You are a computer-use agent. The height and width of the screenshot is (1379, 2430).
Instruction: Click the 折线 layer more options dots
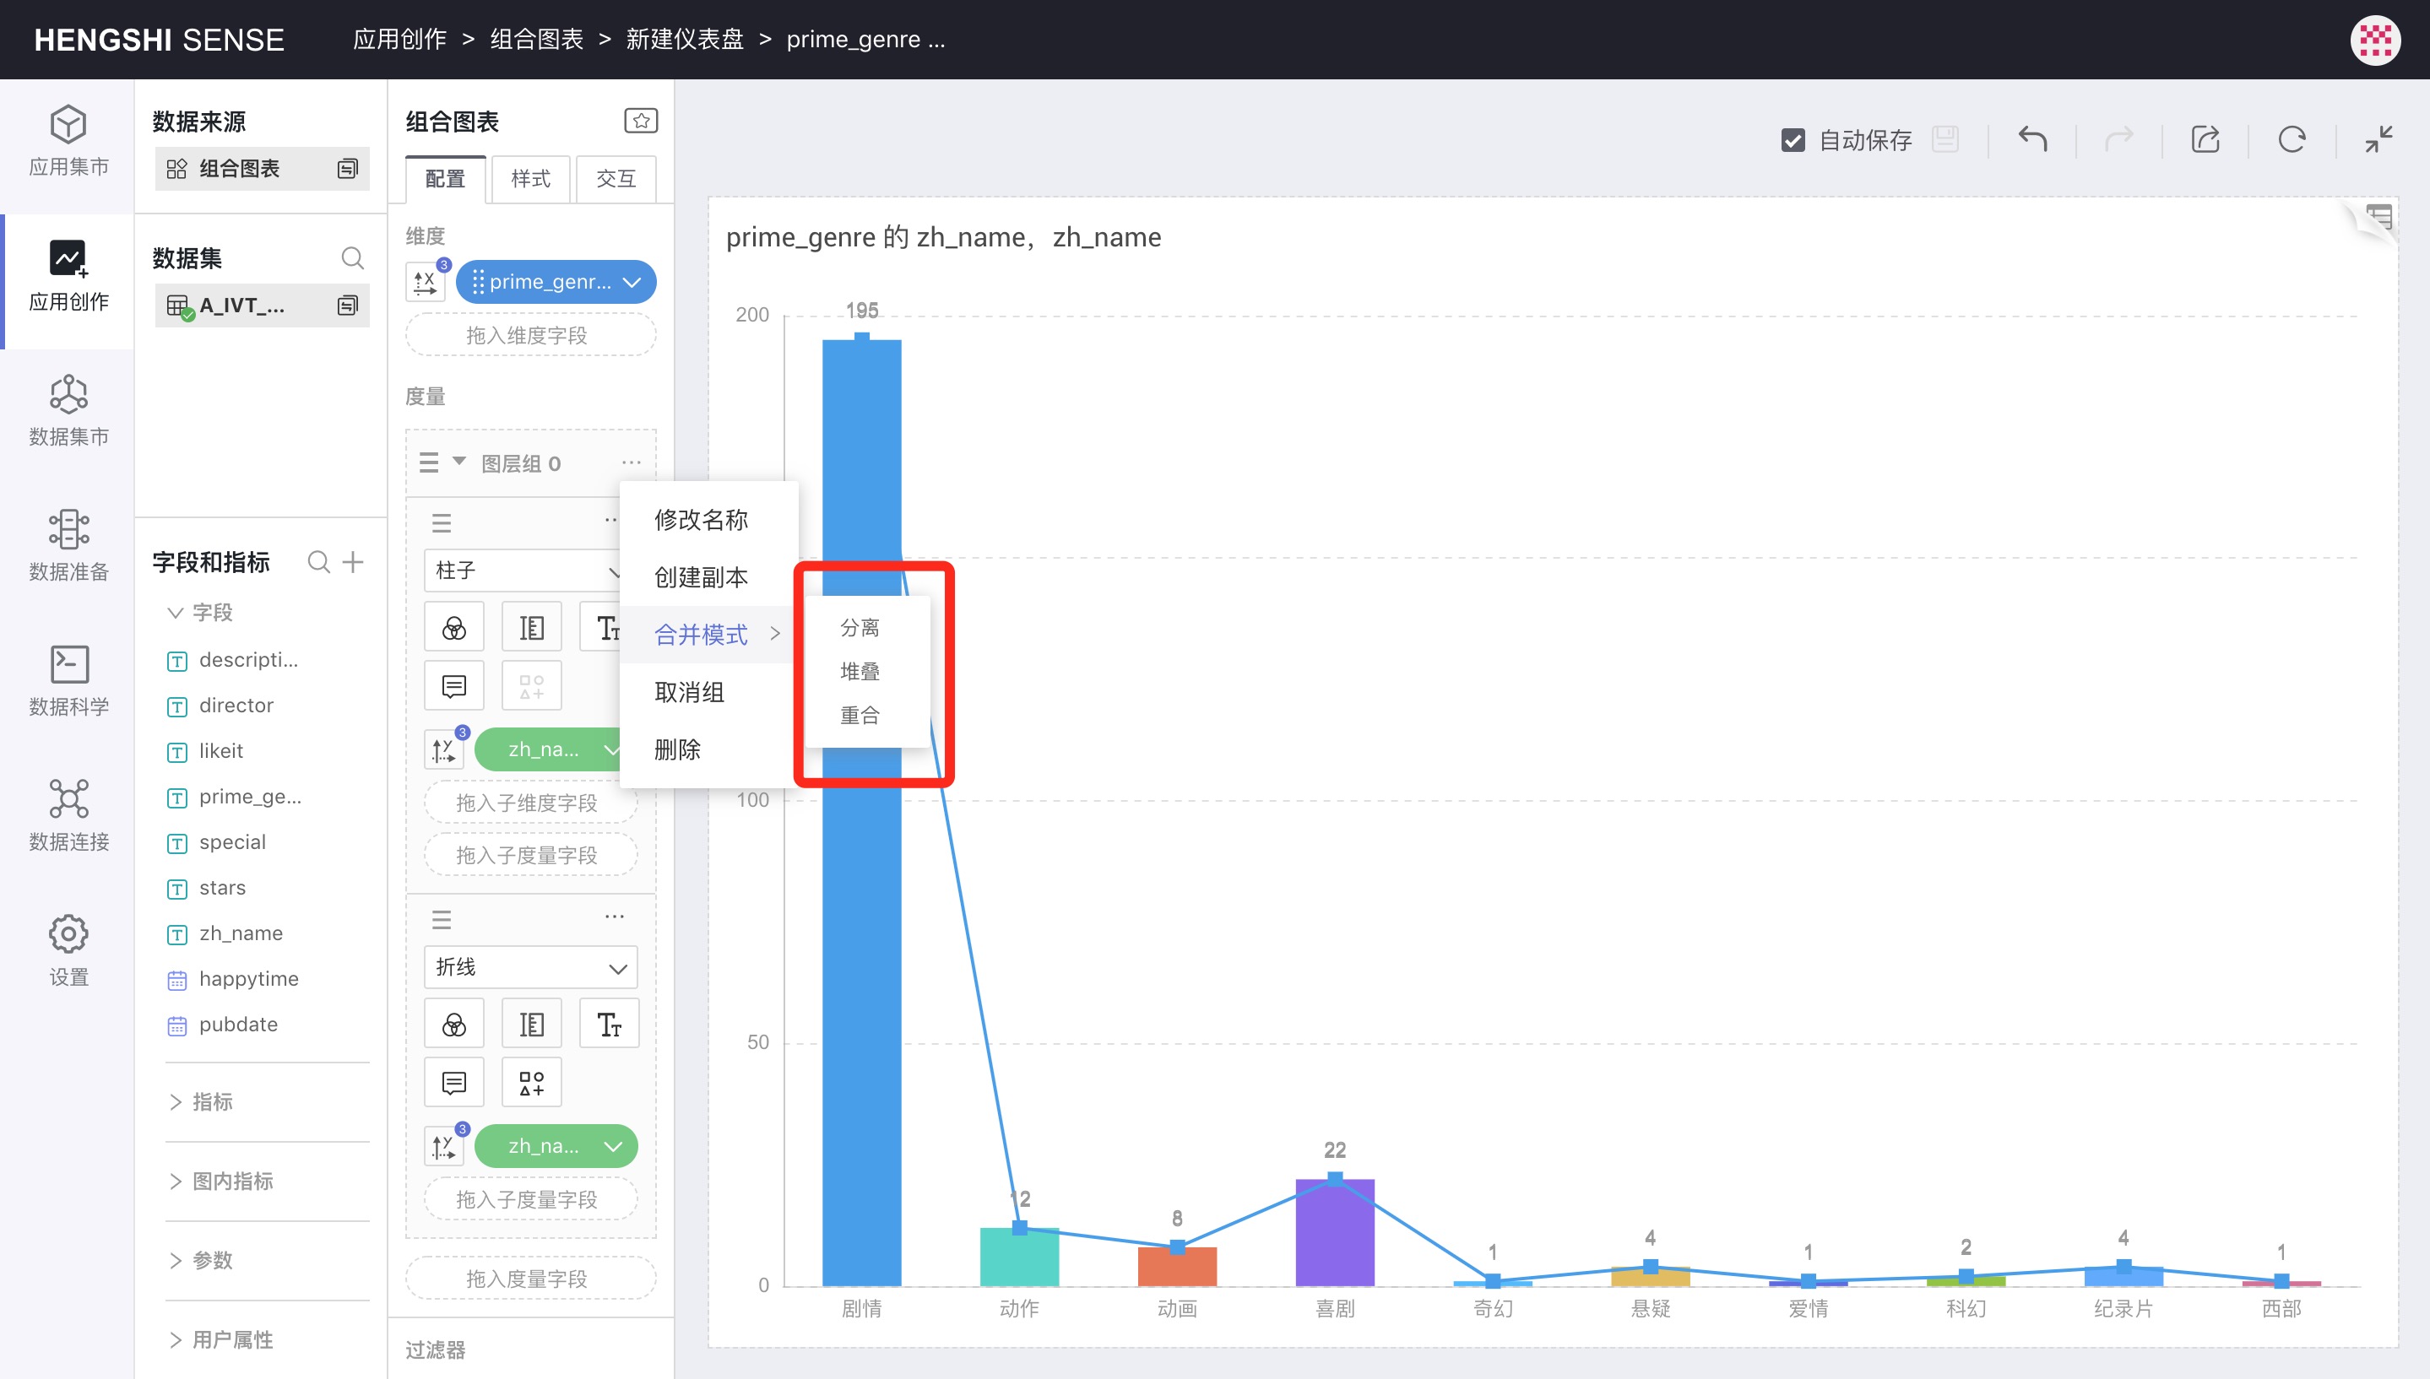[614, 917]
